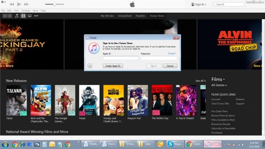Select the TV Shows monitor icon
Viewport: 265px width, 149px height.
[30, 16]
